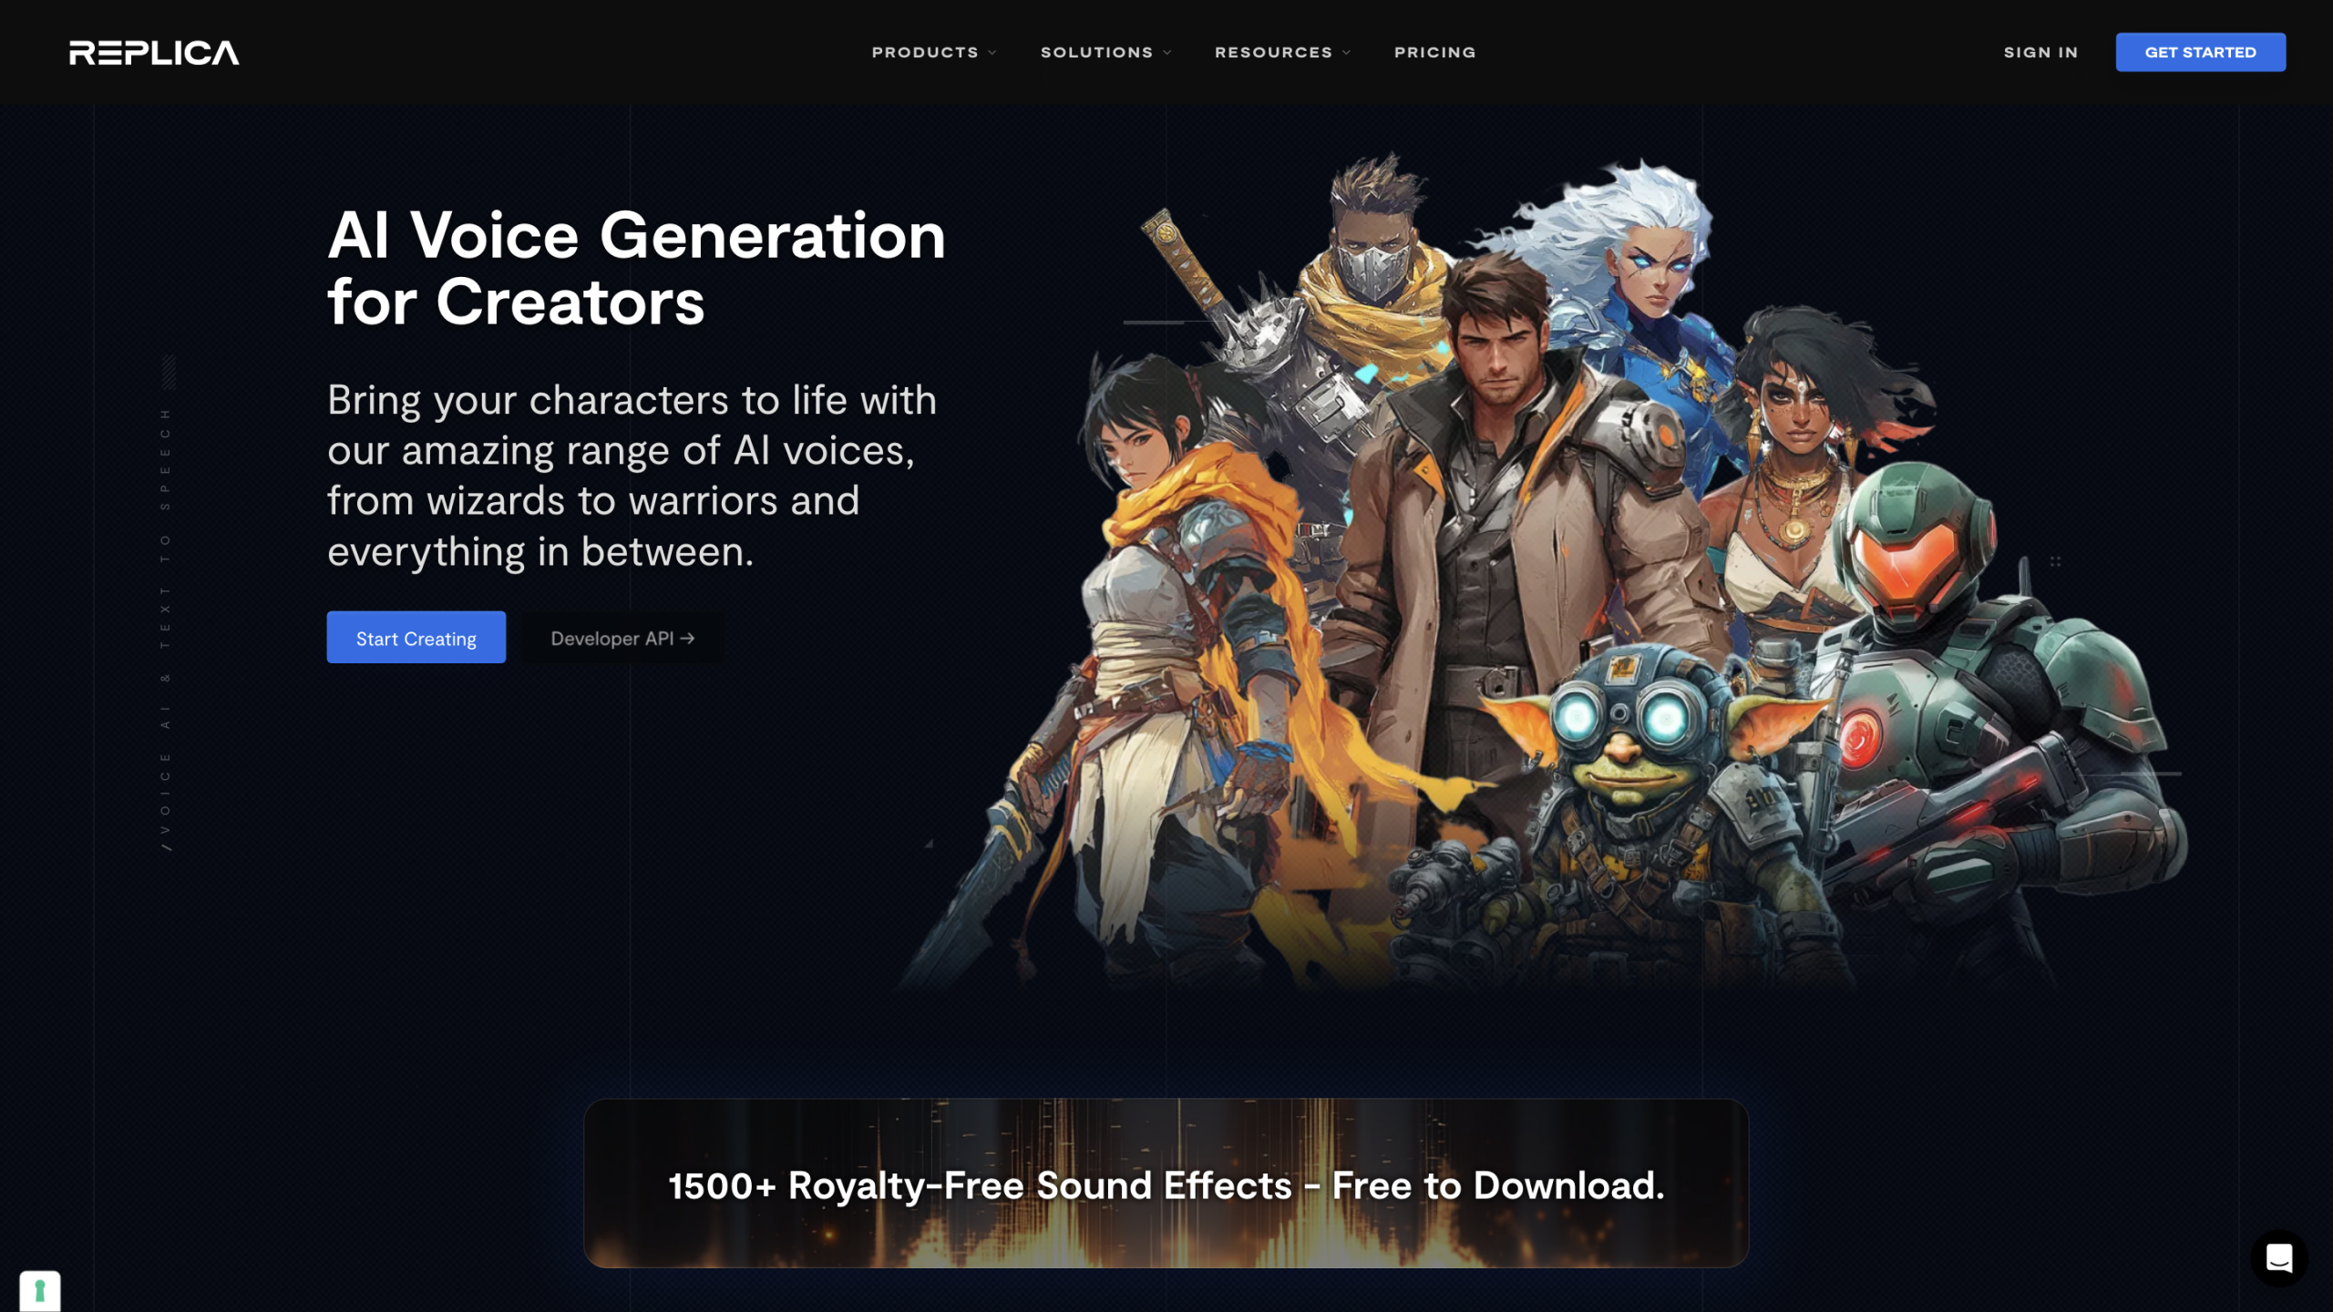Click the Replica logo
This screenshot has width=2333, height=1312.
pos(154,53)
